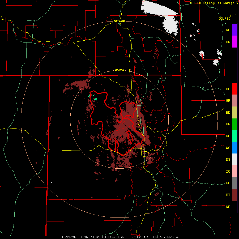This screenshot has height=239, width=239.
Task: Click the Hydrometeor Classification KMTX timestamp caption
Action: click(121, 237)
